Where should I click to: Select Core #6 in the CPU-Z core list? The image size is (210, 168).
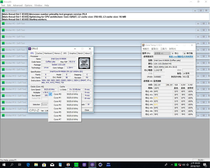tap(65, 116)
